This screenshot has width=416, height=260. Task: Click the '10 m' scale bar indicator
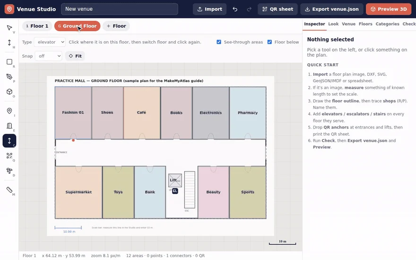283,243
